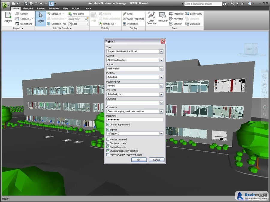
Task: Disable Embed Textures checkbox
Action: coord(108,147)
